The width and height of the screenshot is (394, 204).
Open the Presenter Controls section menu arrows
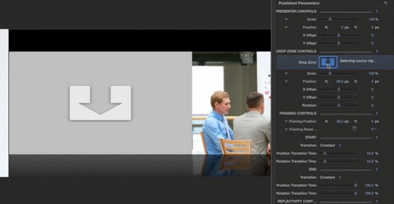377,11
